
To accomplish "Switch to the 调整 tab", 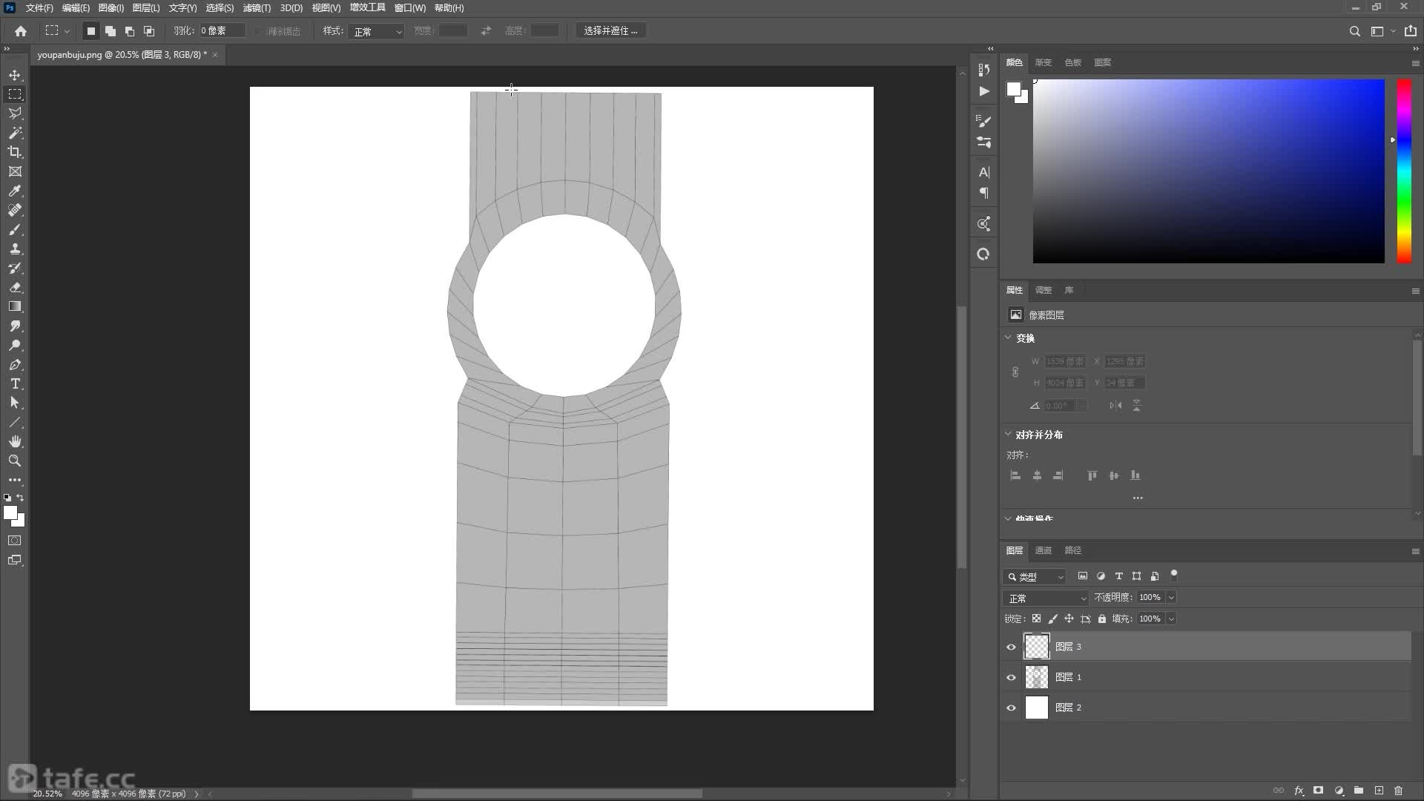I will pos(1044,290).
